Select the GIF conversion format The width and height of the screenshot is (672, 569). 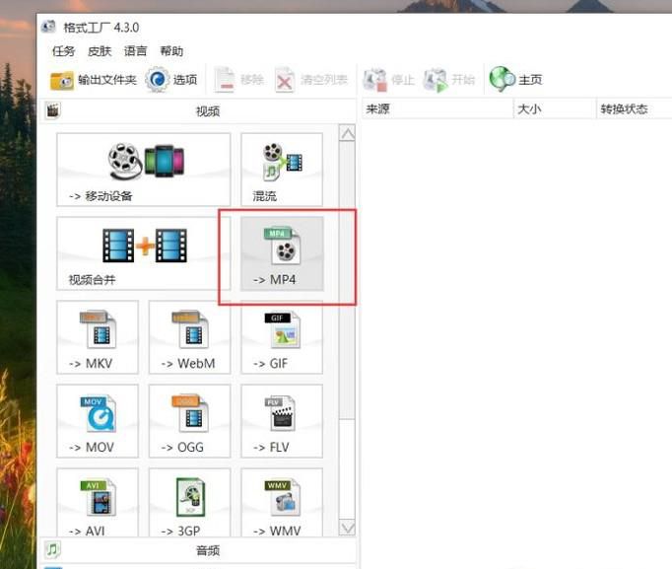pos(281,337)
